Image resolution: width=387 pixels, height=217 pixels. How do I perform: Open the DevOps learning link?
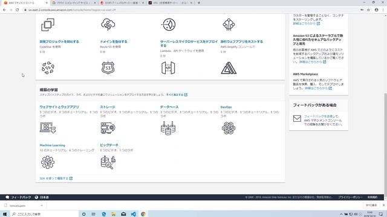pyautogui.click(x=226, y=107)
